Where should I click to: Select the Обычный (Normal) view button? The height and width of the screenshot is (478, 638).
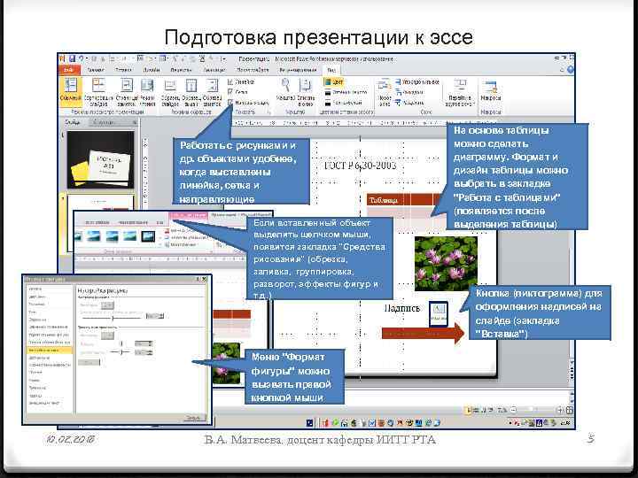tap(71, 90)
